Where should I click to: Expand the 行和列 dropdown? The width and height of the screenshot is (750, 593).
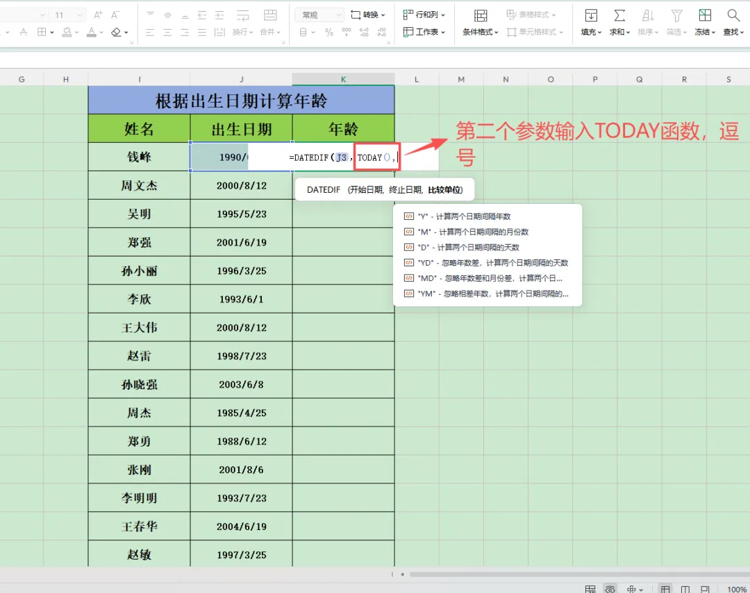pyautogui.click(x=424, y=15)
